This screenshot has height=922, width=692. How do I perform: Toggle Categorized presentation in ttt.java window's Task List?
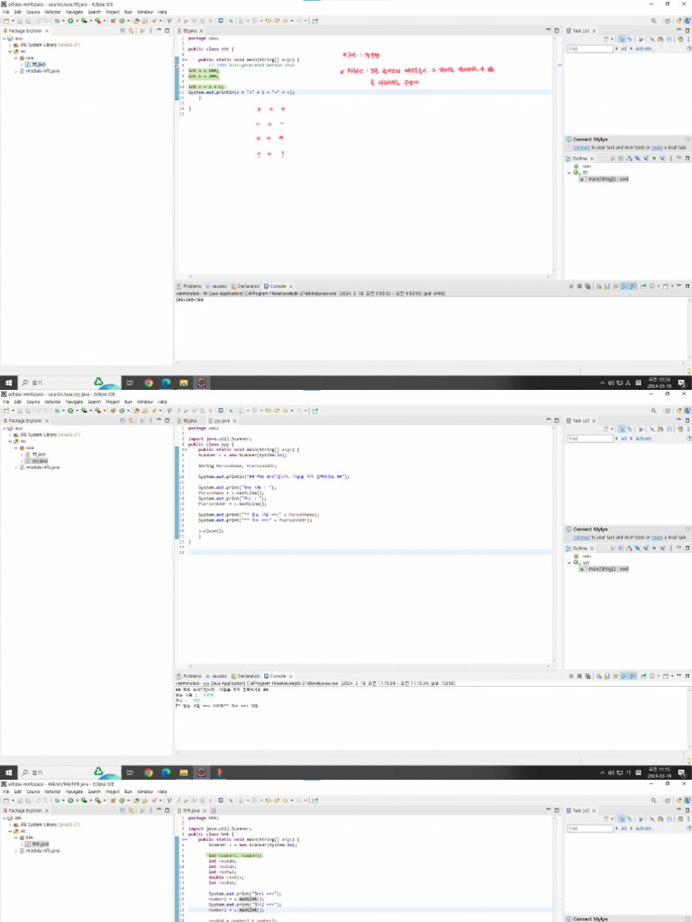point(622,40)
